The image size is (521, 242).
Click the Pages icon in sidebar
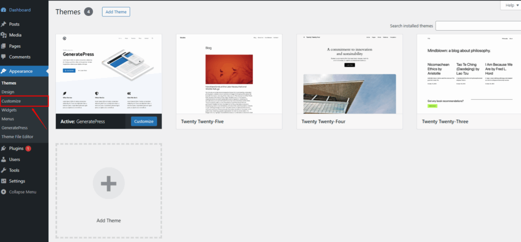click(x=4, y=46)
